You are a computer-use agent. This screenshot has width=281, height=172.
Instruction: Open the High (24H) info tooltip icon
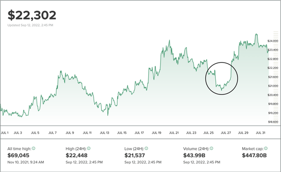(88, 148)
